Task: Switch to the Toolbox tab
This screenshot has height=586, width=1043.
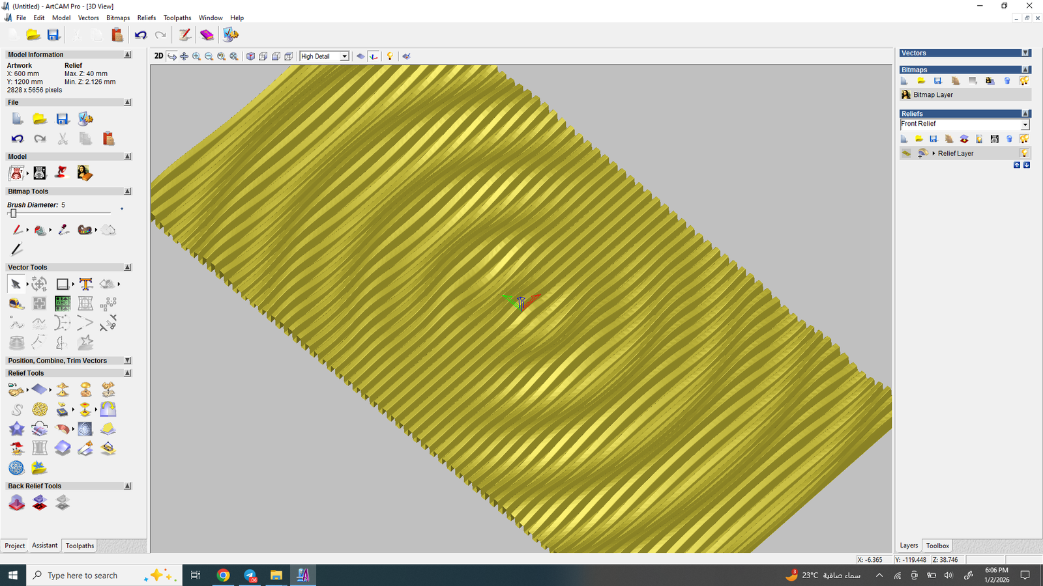Action: click(937, 546)
